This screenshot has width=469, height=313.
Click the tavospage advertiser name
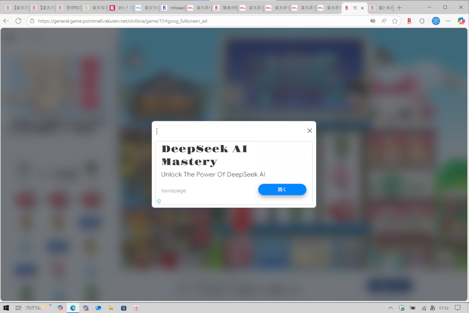coord(174,191)
